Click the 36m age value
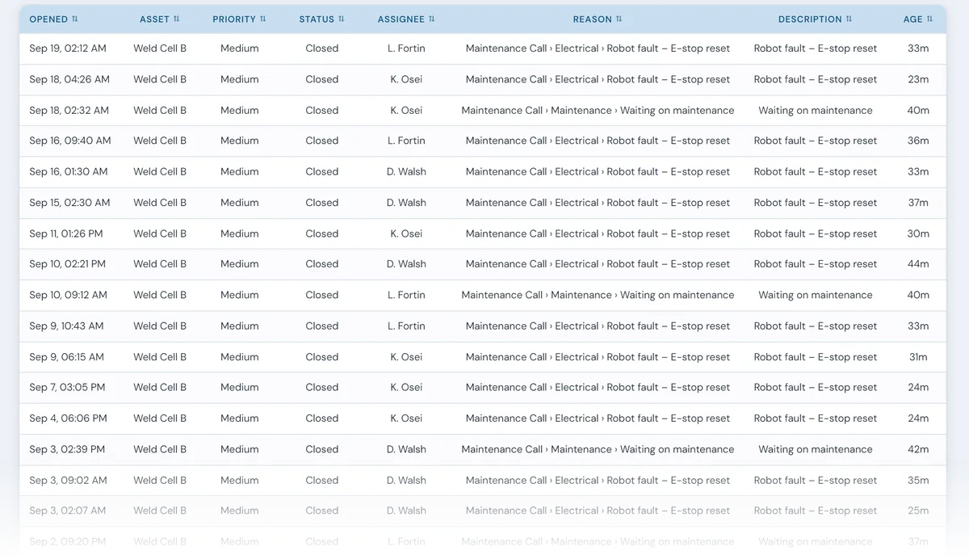 (918, 141)
